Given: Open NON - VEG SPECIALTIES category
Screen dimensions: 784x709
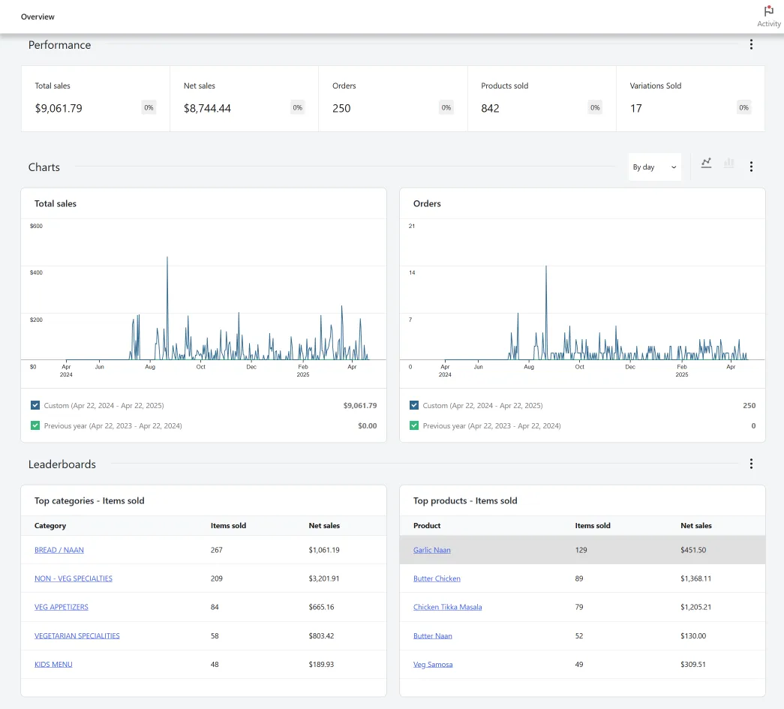Looking at the screenshot, I should point(74,578).
